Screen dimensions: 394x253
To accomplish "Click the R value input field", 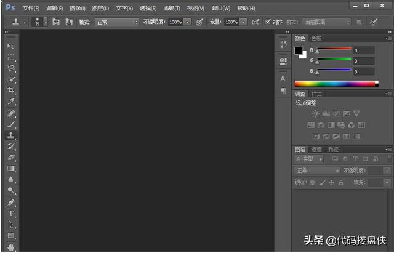I will (x=363, y=50).
